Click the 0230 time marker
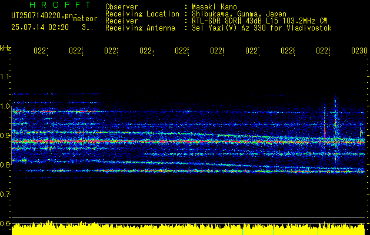 click(x=359, y=51)
